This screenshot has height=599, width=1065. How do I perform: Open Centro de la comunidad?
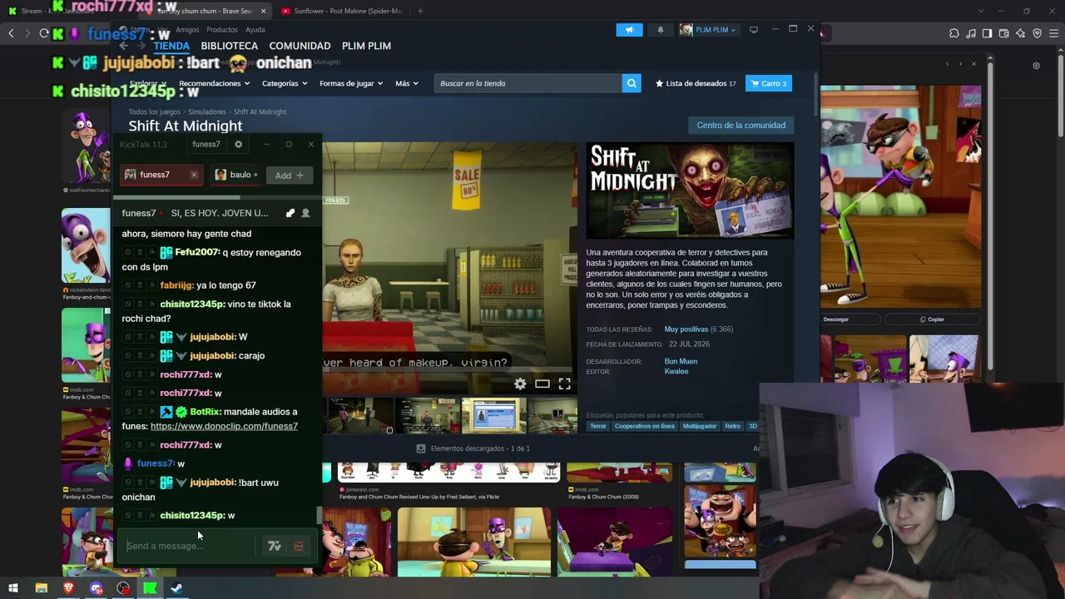tap(741, 126)
